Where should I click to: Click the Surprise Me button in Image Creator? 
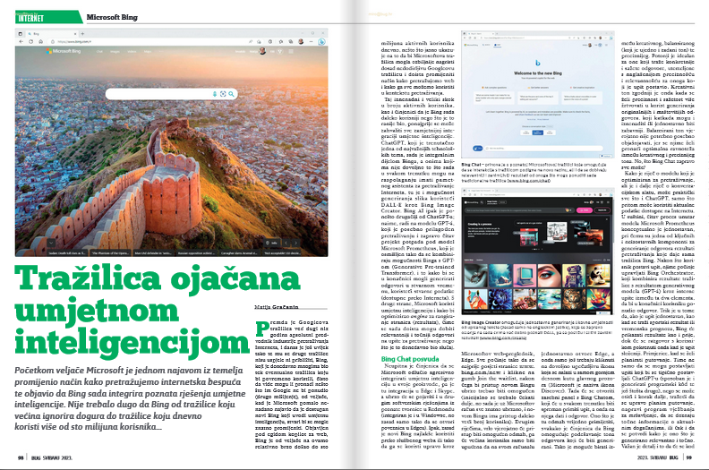(602, 210)
